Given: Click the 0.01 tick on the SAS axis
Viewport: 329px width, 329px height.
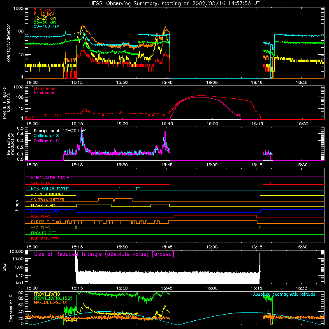Looking at the screenshot, I should (19, 283).
